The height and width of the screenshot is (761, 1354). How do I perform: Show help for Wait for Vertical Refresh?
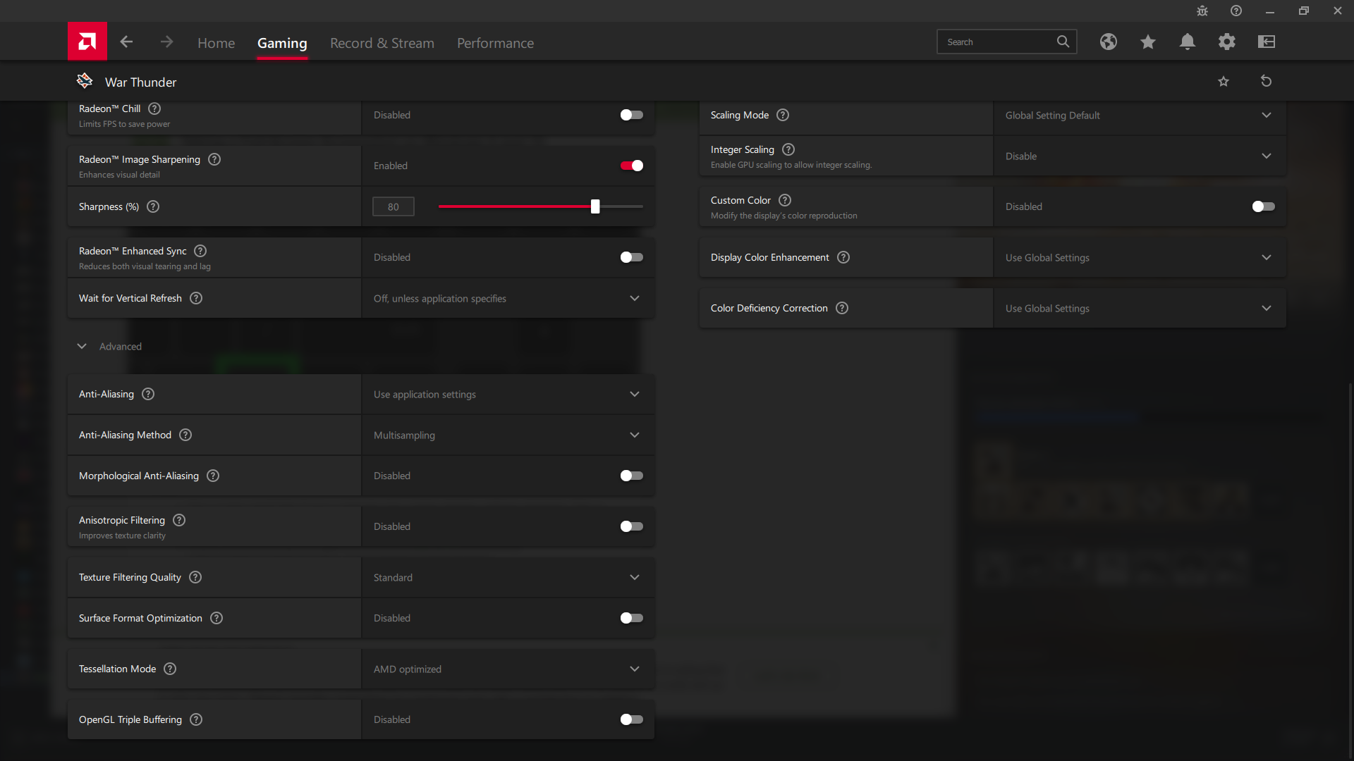coord(196,298)
